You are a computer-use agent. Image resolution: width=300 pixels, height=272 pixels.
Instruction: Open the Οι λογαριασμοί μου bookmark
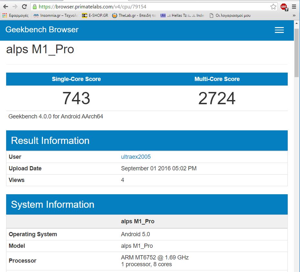click(x=230, y=15)
